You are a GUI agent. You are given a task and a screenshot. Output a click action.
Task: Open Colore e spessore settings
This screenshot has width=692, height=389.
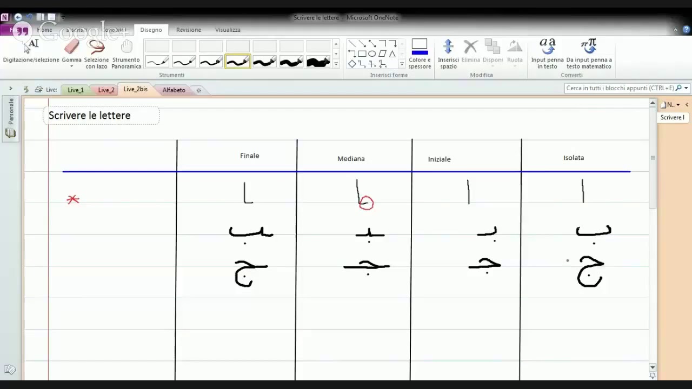pos(420,54)
